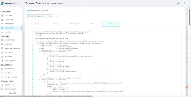The width and height of the screenshot is (191, 97).
Task: Switch to the Details tab
Action: (37, 24)
